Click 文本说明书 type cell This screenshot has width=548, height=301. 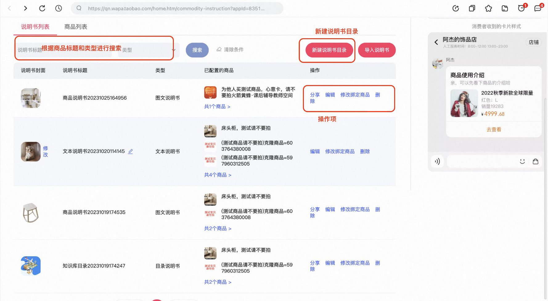pyautogui.click(x=168, y=151)
